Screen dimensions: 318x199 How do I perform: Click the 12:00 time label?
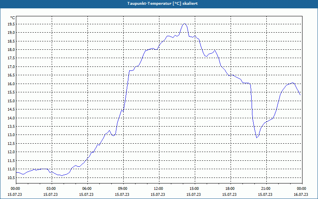click(158, 189)
